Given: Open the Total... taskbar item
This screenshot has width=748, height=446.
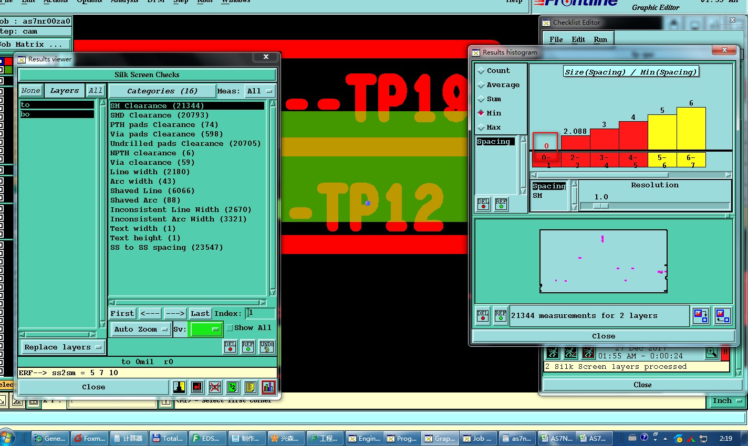Looking at the screenshot, I should pos(168,438).
